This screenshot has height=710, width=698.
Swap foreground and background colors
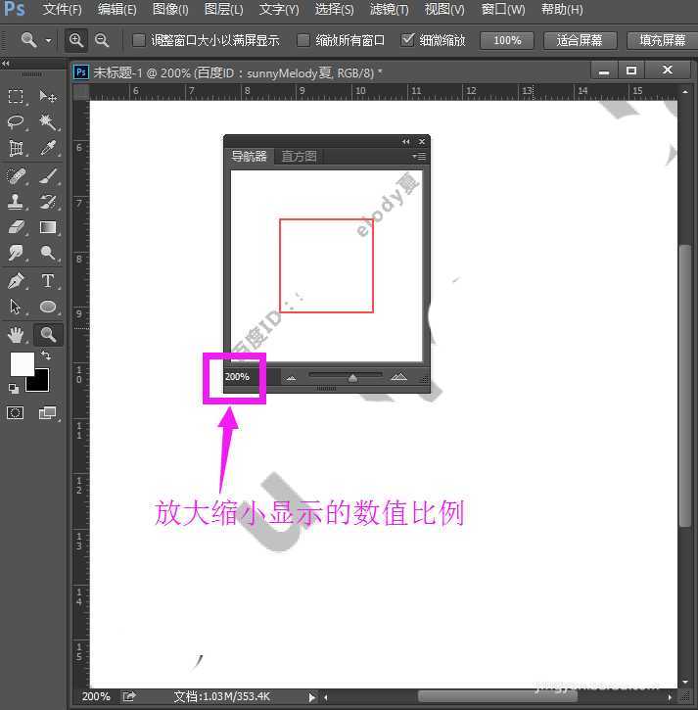45,355
